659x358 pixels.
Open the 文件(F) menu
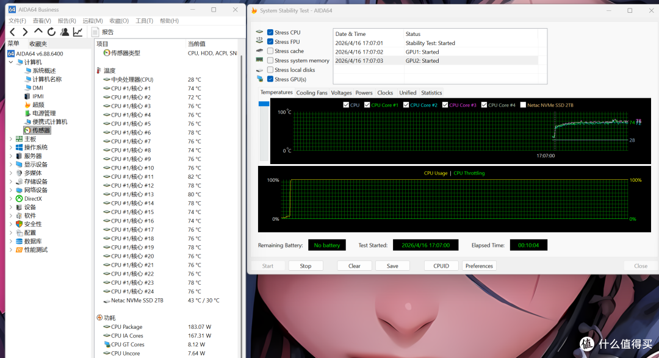click(x=17, y=21)
